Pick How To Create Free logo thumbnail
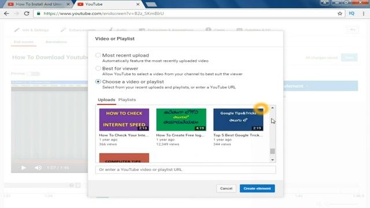The width and height of the screenshot is (370, 208). click(181, 120)
